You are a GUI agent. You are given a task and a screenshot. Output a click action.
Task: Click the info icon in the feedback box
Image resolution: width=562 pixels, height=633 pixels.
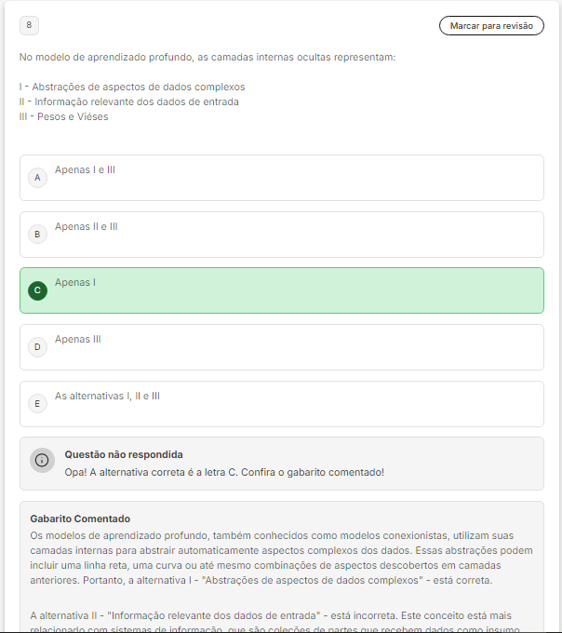[x=42, y=460]
